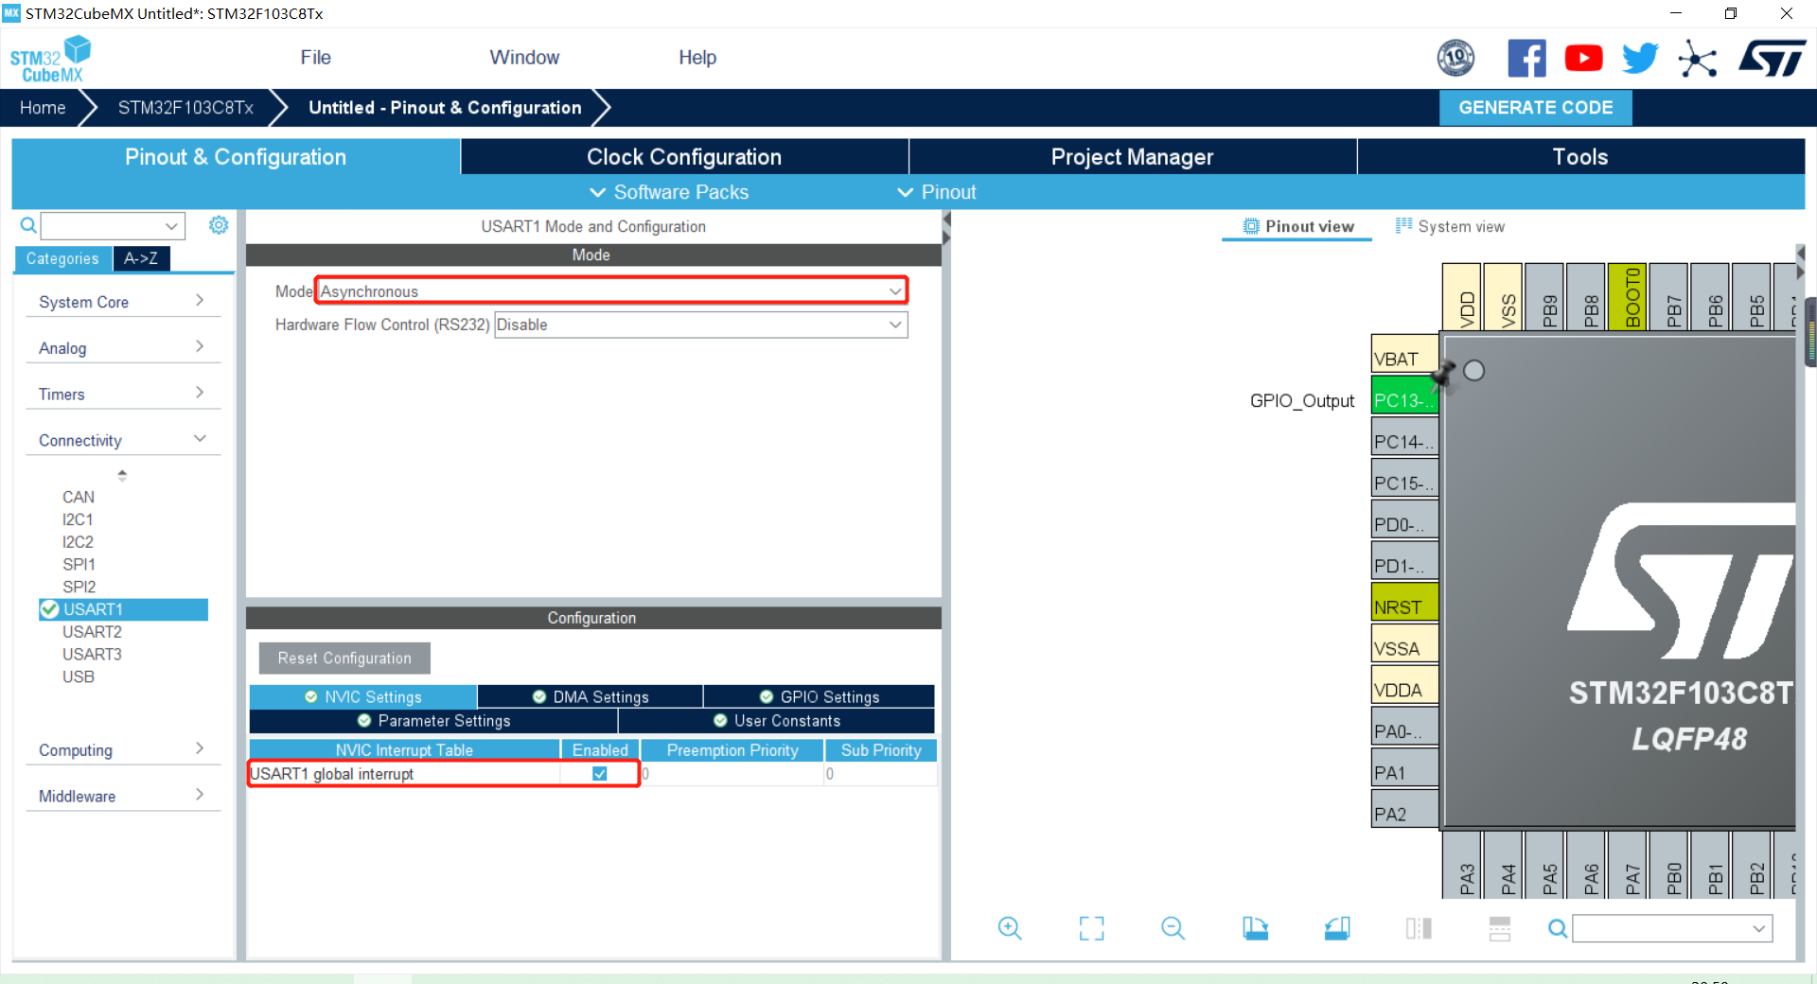This screenshot has width=1817, height=984.
Task: Open the categories settings gear icon
Action: coord(219,225)
